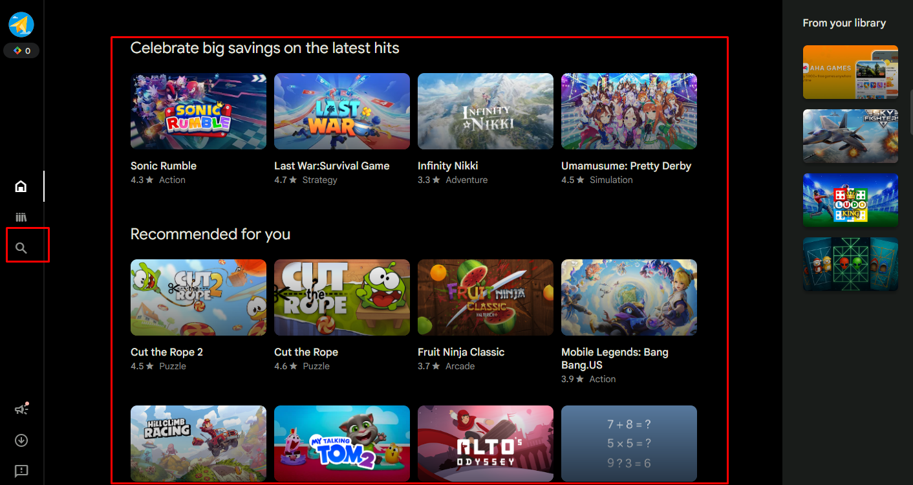Select Cut the Rope 2 under Recommended
The image size is (913, 485).
click(x=198, y=297)
